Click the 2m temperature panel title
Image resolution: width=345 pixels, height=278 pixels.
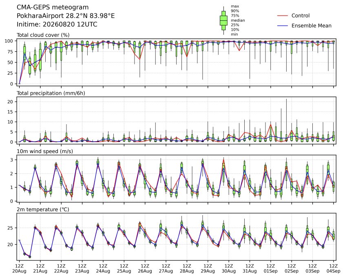click(x=43, y=209)
